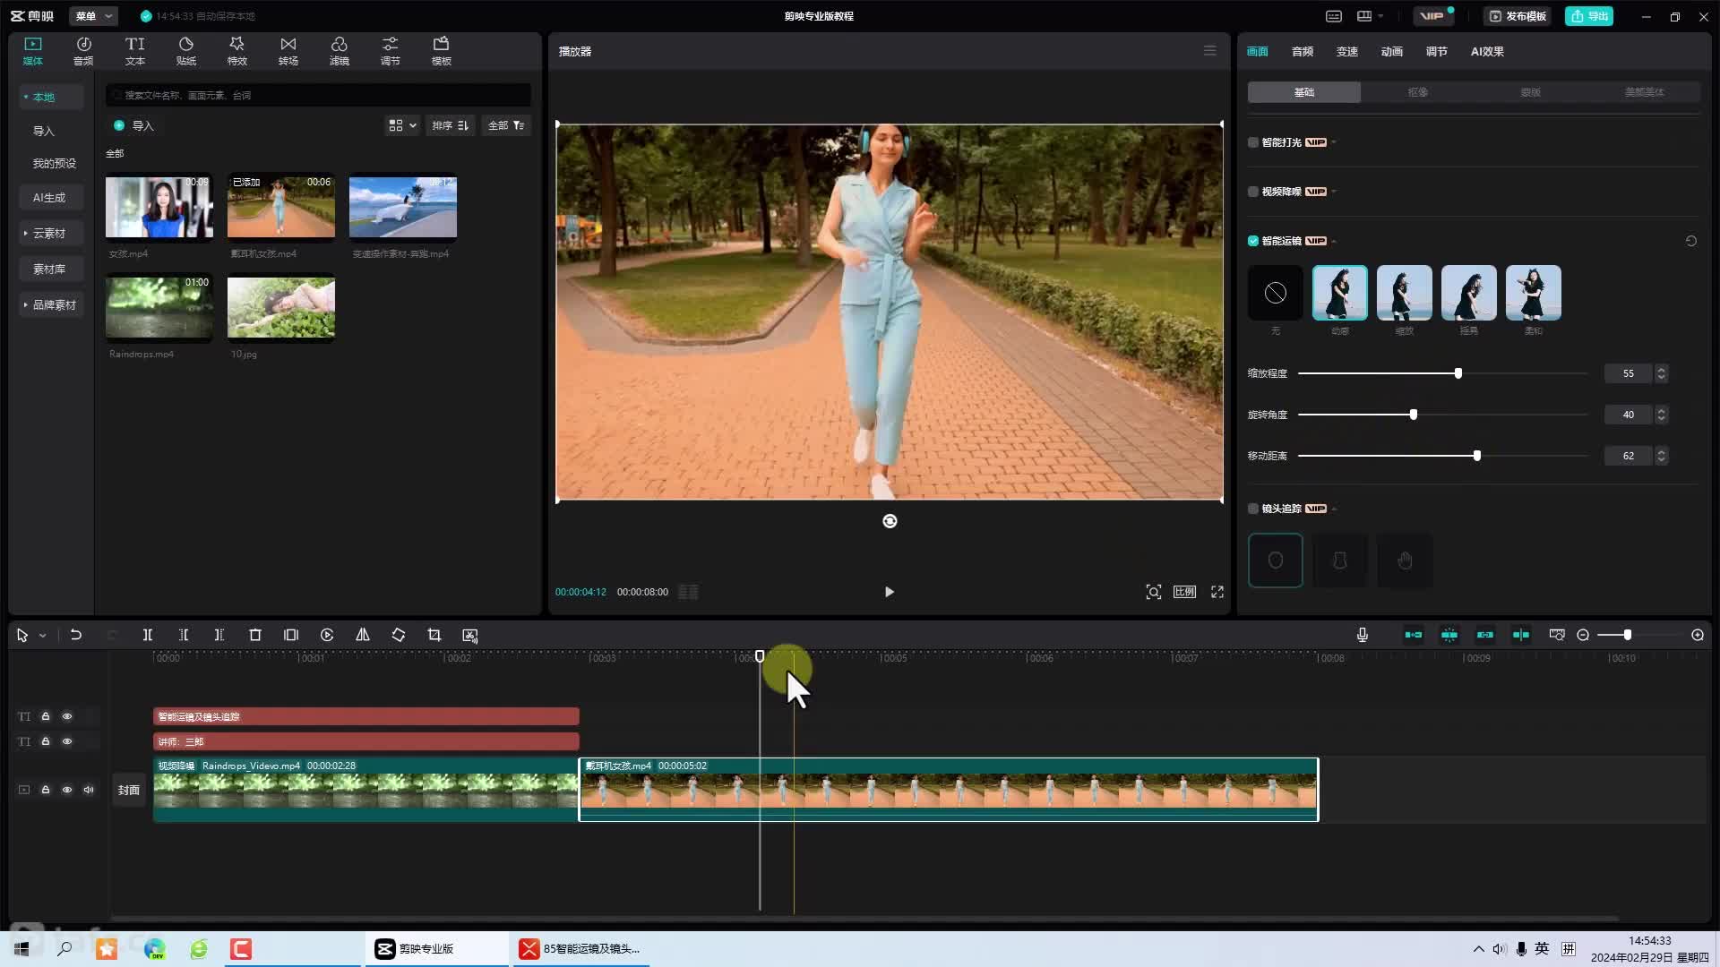1720x967 pixels.
Task: Open the view layout dropdown in media panel
Action: [x=401, y=125]
